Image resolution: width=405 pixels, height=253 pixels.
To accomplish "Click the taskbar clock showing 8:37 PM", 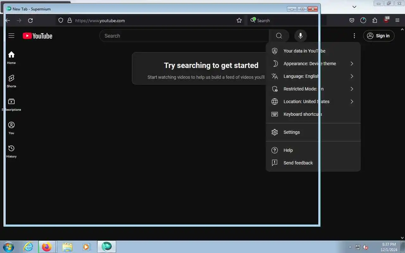I will point(389,247).
